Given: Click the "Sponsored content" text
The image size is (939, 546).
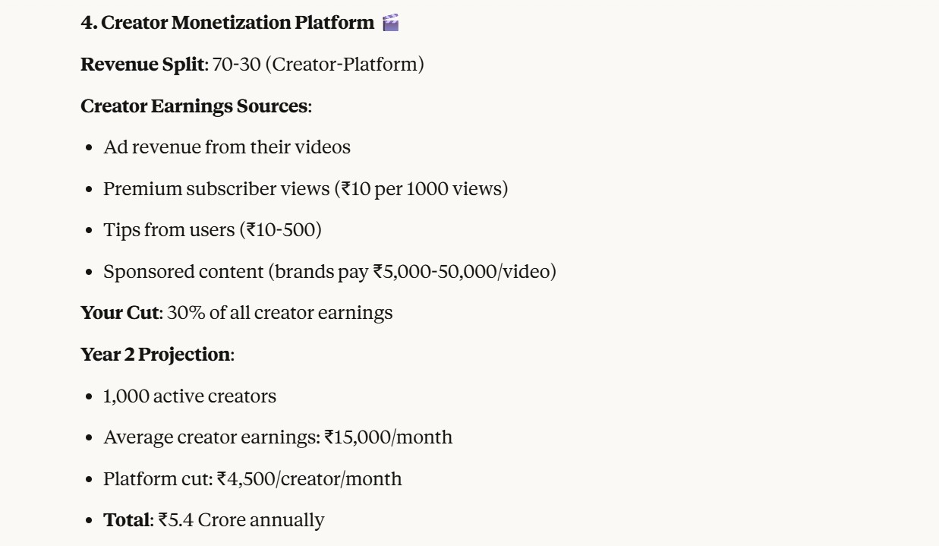Looking at the screenshot, I should click(x=182, y=272).
